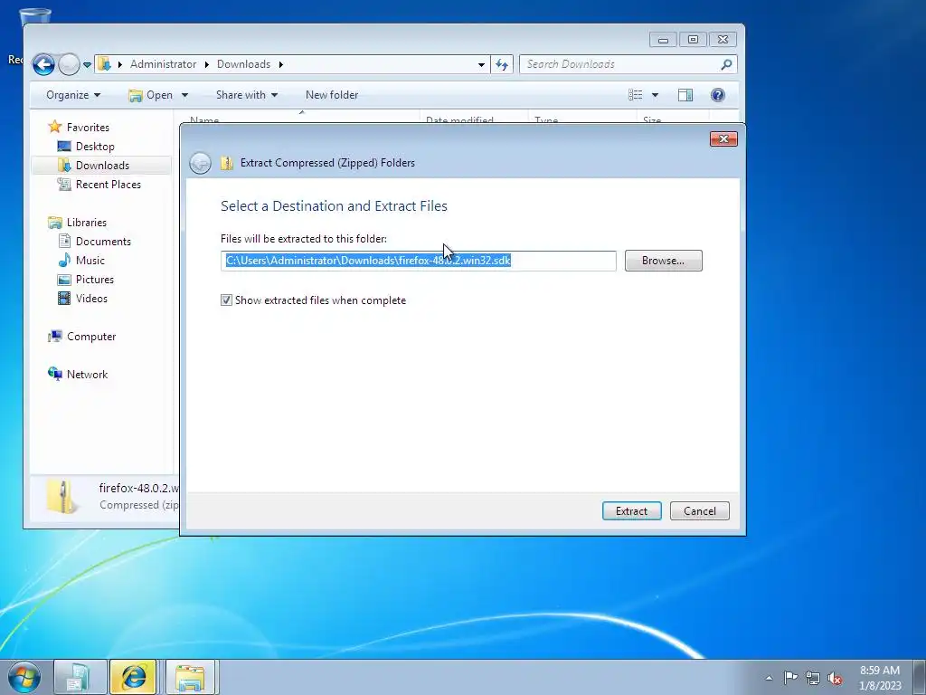Cancel the extraction dialog
Screen dimensions: 926x695
[699, 511]
